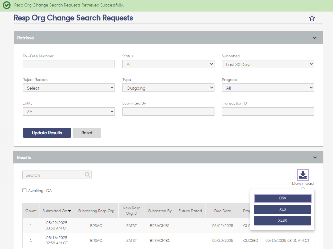
Task: Collapse the Retrieve panel chevron
Action: [314, 38]
